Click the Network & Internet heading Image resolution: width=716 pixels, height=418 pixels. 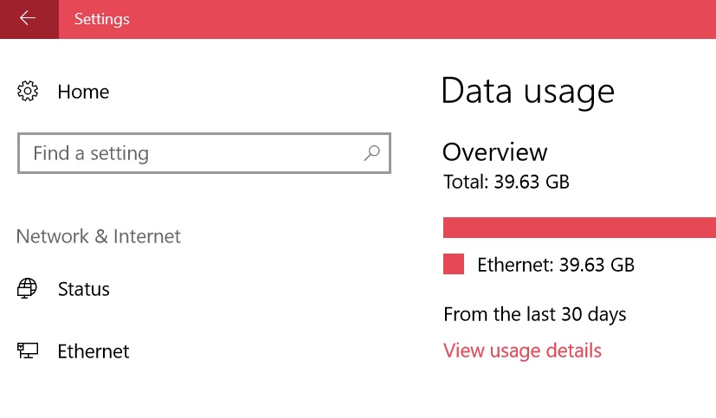coord(99,236)
